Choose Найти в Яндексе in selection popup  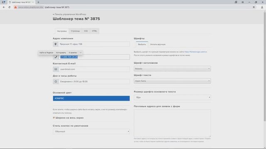pyautogui.click(x=46, y=53)
